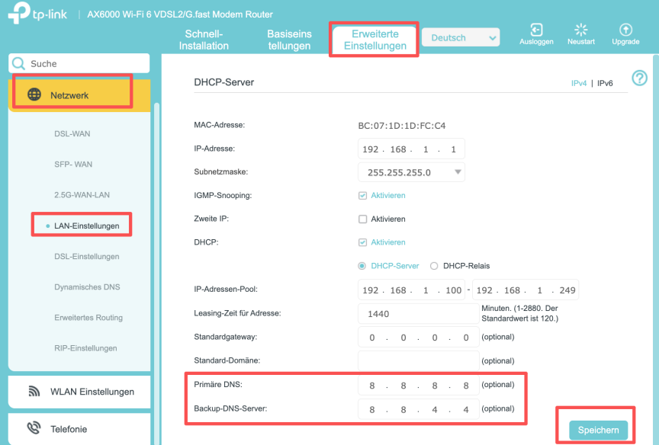The width and height of the screenshot is (659, 445).
Task: Open SFP- WAN menu item
Action: click(73, 164)
